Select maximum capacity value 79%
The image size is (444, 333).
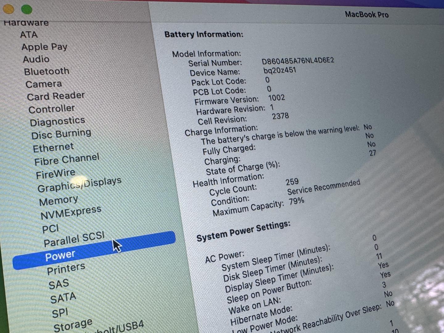click(x=297, y=201)
